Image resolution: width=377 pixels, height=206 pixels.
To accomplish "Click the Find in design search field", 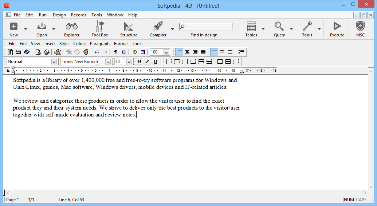I will pyautogui.click(x=206, y=27).
